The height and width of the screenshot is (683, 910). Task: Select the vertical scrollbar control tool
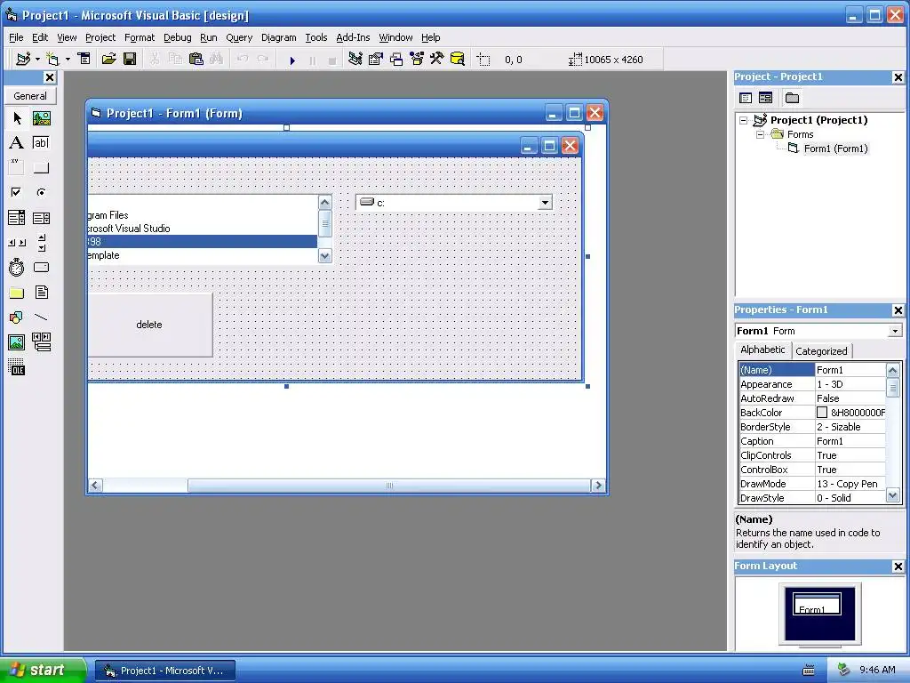(41, 243)
